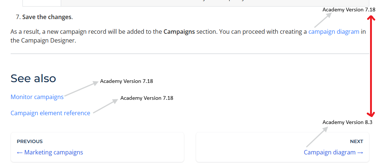Open the Monitor campaigns link
Viewport: 380px width, 168px height.
[x=37, y=97]
